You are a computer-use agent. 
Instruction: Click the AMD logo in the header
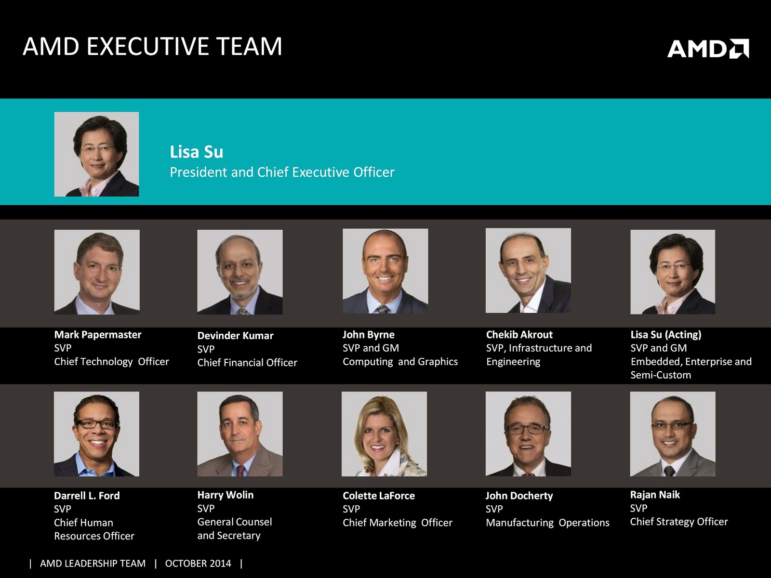[x=707, y=49]
